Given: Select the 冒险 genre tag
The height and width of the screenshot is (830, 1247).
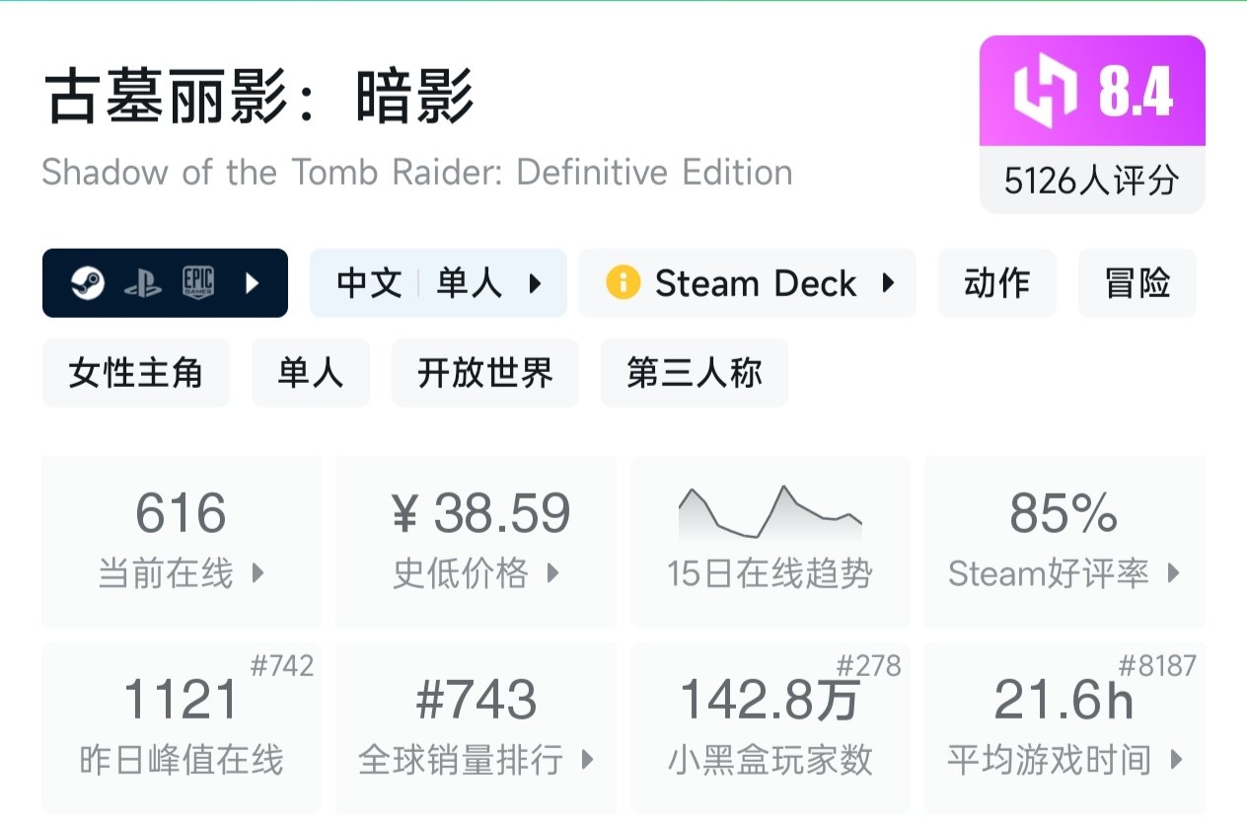Looking at the screenshot, I should [1137, 283].
